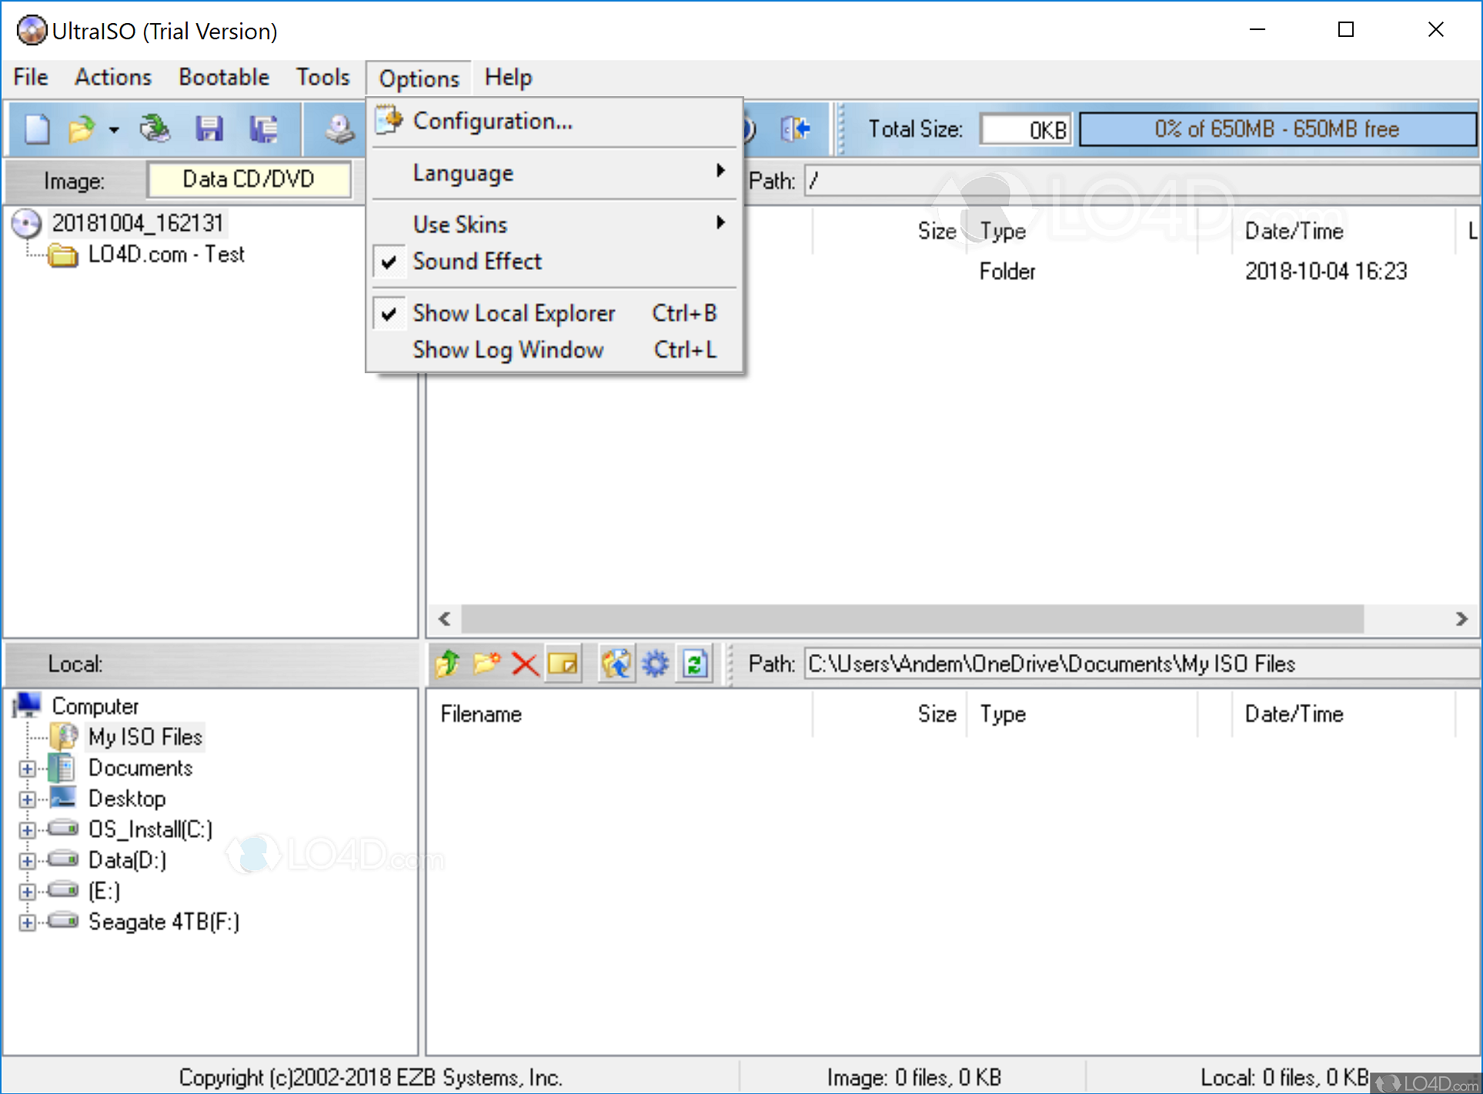Expand the Documents tree node
The width and height of the screenshot is (1483, 1094).
click(x=28, y=768)
